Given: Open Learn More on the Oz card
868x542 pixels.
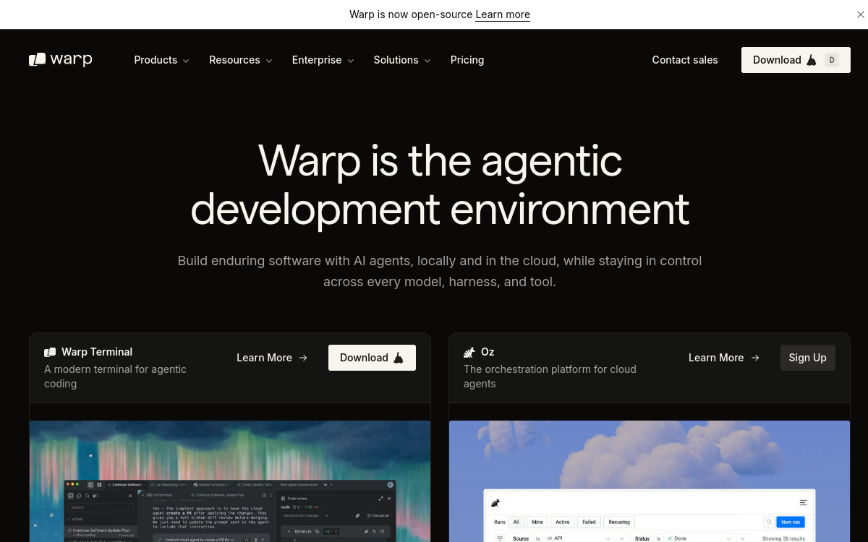Looking at the screenshot, I should 724,358.
